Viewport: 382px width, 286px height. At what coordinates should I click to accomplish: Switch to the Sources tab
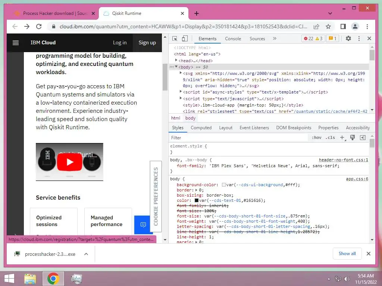coord(257,39)
